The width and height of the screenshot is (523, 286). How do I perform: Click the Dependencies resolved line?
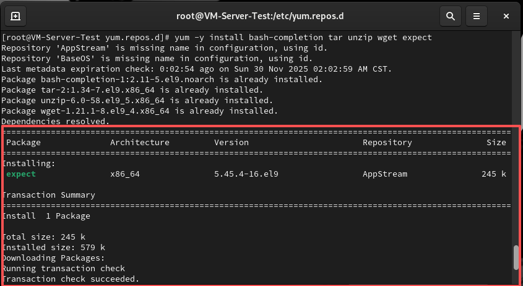pos(56,122)
